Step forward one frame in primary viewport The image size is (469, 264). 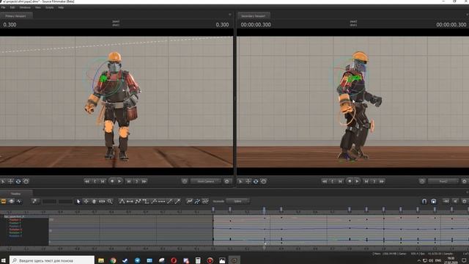[129, 181]
